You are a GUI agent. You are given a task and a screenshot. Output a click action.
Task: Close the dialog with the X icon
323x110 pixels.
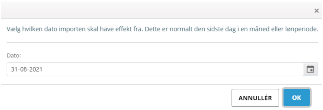[316, 11]
